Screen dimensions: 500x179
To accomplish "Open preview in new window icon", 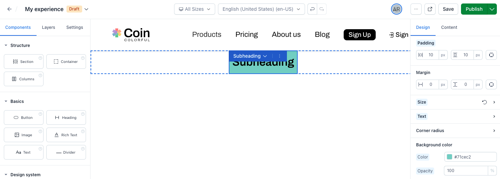I will point(430,9).
